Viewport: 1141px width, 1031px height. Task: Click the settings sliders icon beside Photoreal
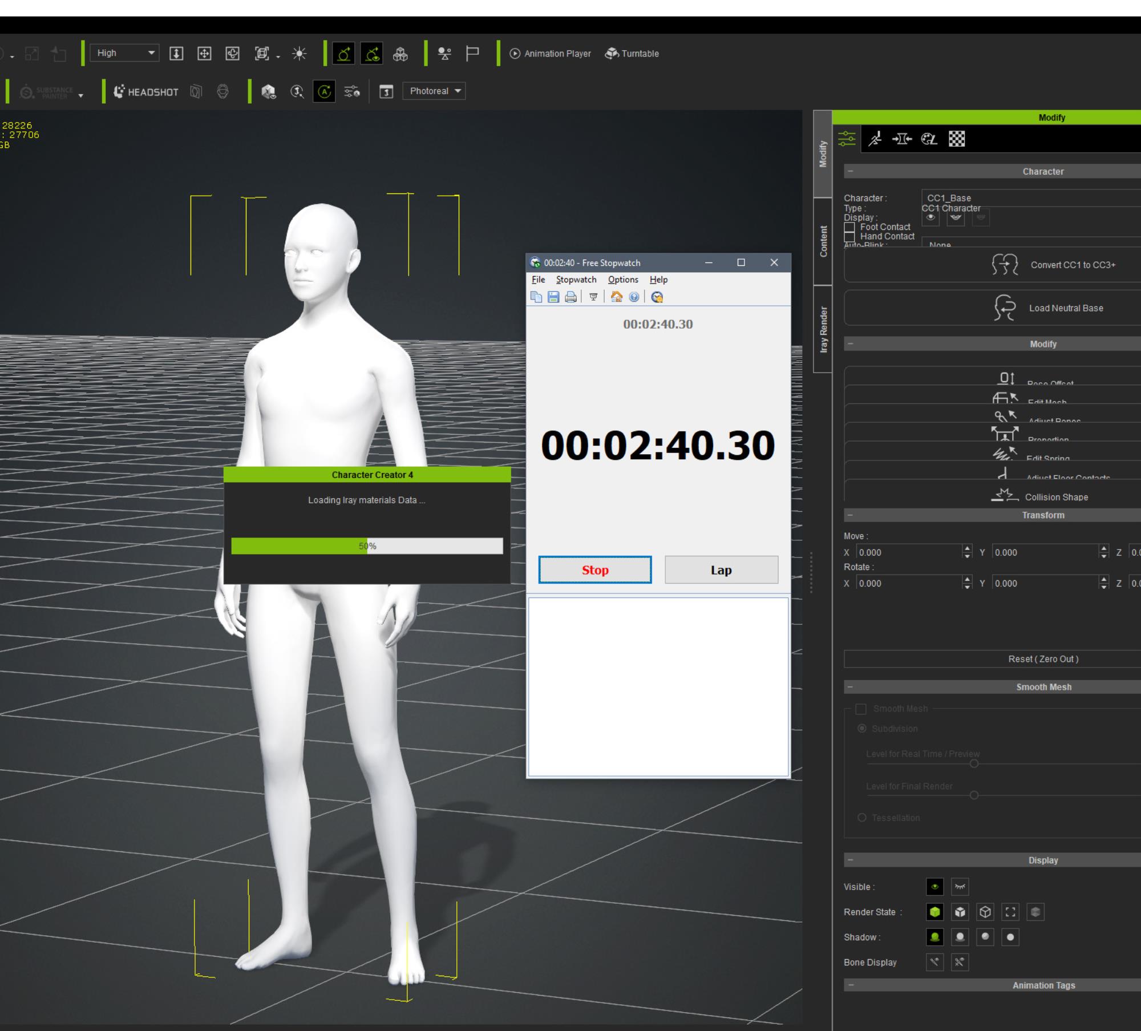(352, 91)
